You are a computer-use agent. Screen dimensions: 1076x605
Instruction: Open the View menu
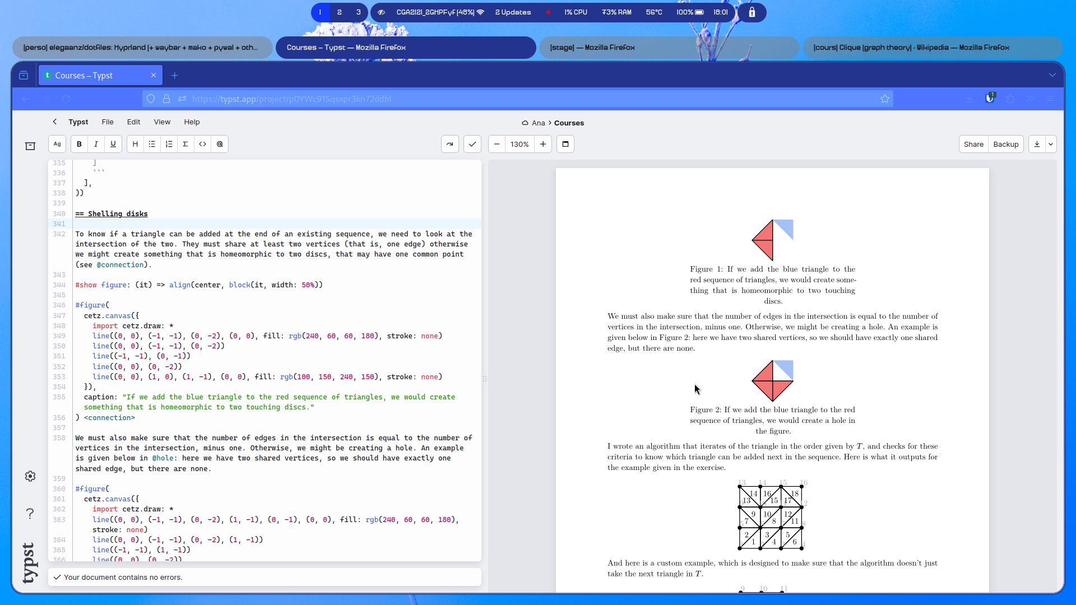click(162, 122)
